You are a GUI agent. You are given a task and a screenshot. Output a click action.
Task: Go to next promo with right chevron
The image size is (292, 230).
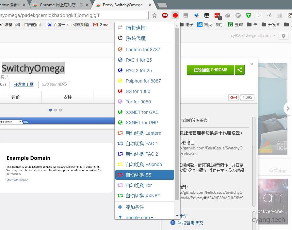coord(287,108)
